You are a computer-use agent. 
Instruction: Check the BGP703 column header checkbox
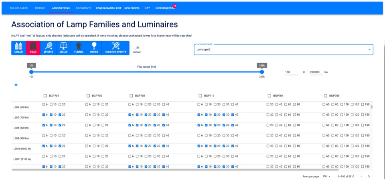point(131,96)
